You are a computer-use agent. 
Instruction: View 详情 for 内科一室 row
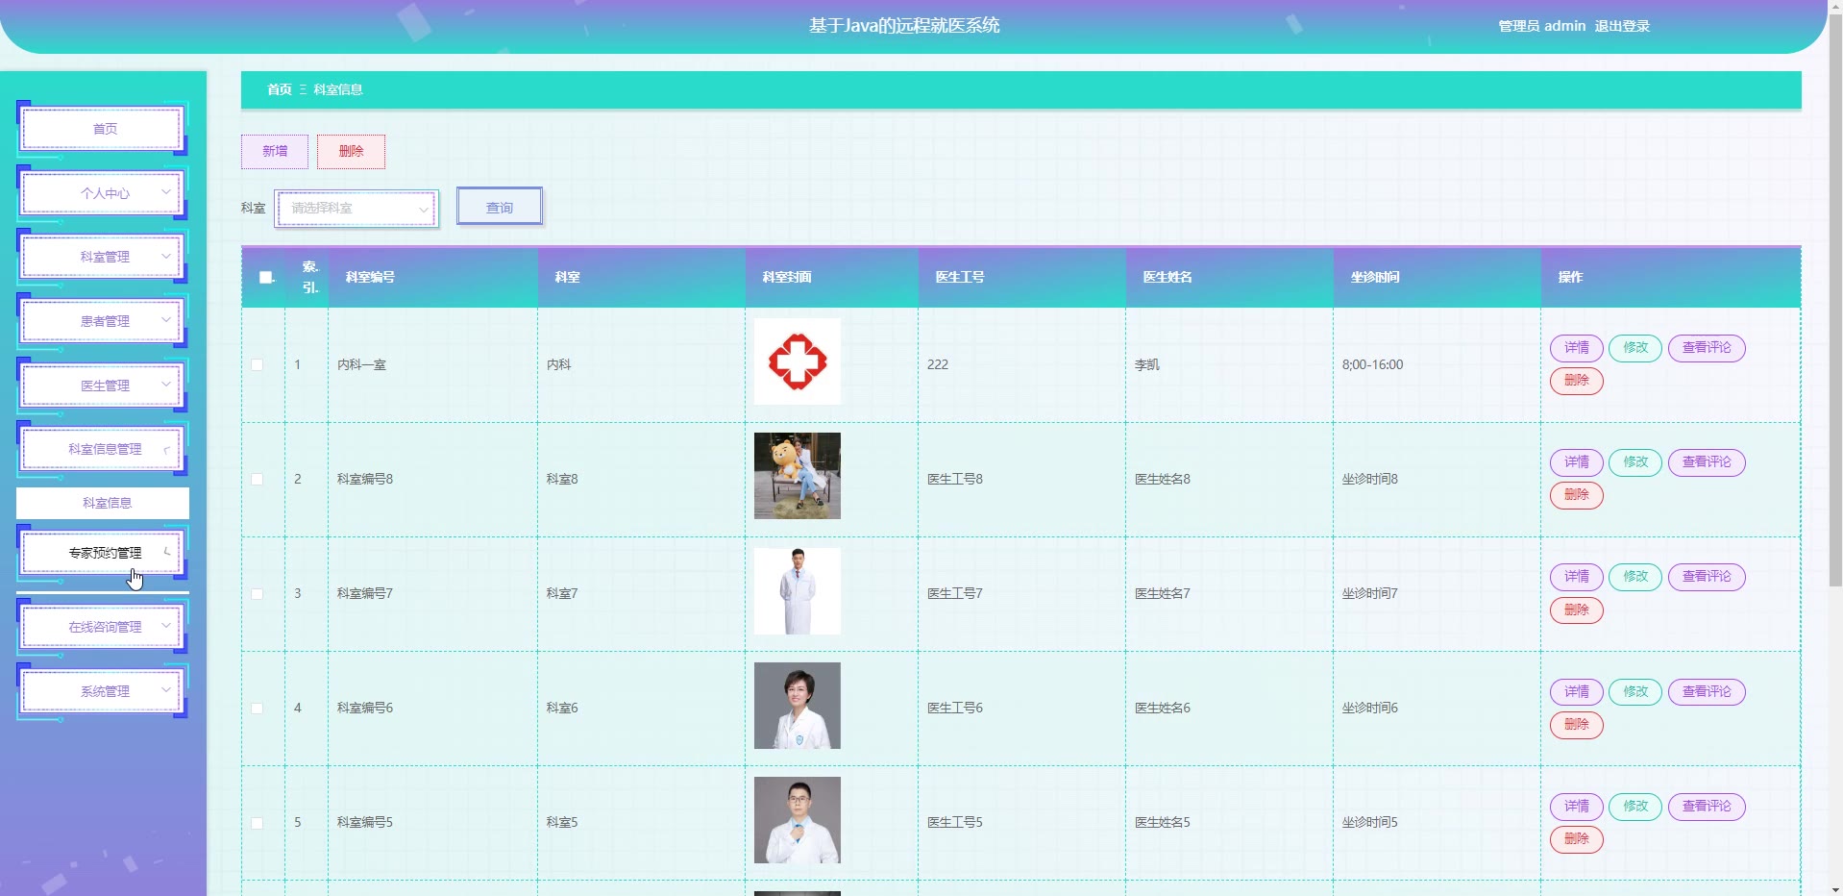pyautogui.click(x=1577, y=348)
